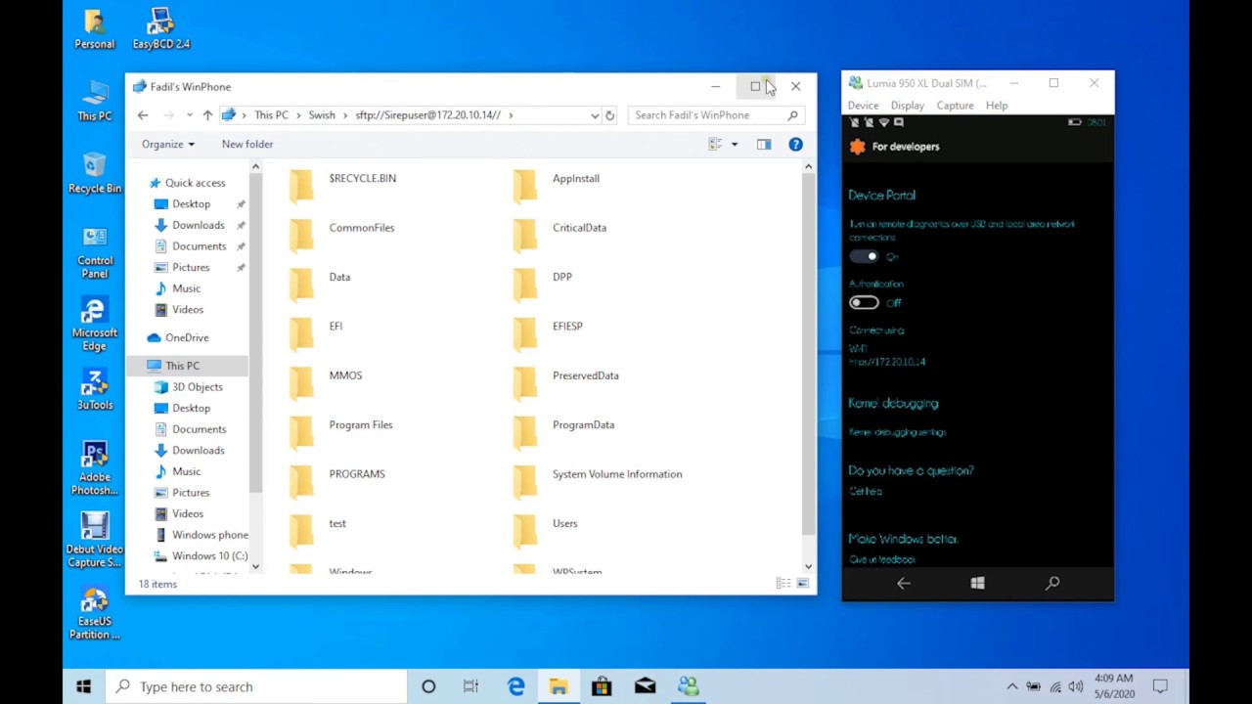Viewport: 1252px width, 704px height.
Task: Expand the This PC breadcrumb chevron
Action: point(298,115)
